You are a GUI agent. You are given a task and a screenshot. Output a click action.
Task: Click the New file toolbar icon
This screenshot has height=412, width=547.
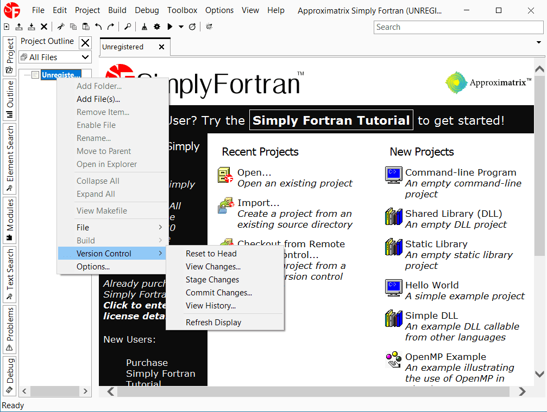[x=7, y=27]
